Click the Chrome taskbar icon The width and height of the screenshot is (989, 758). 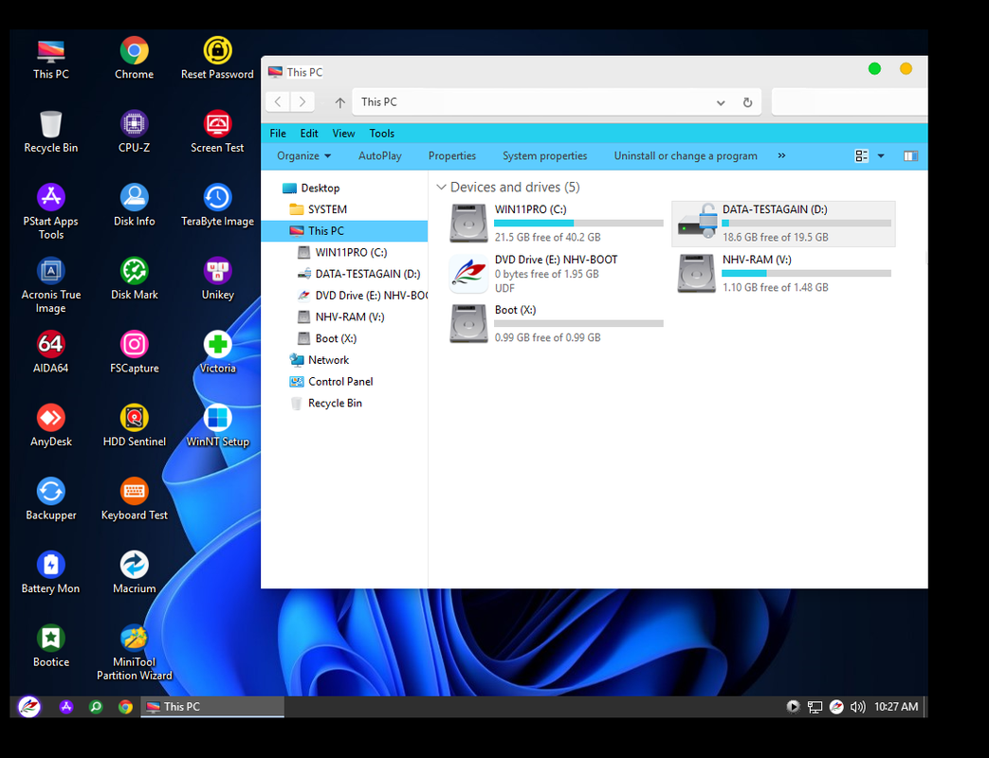click(125, 707)
